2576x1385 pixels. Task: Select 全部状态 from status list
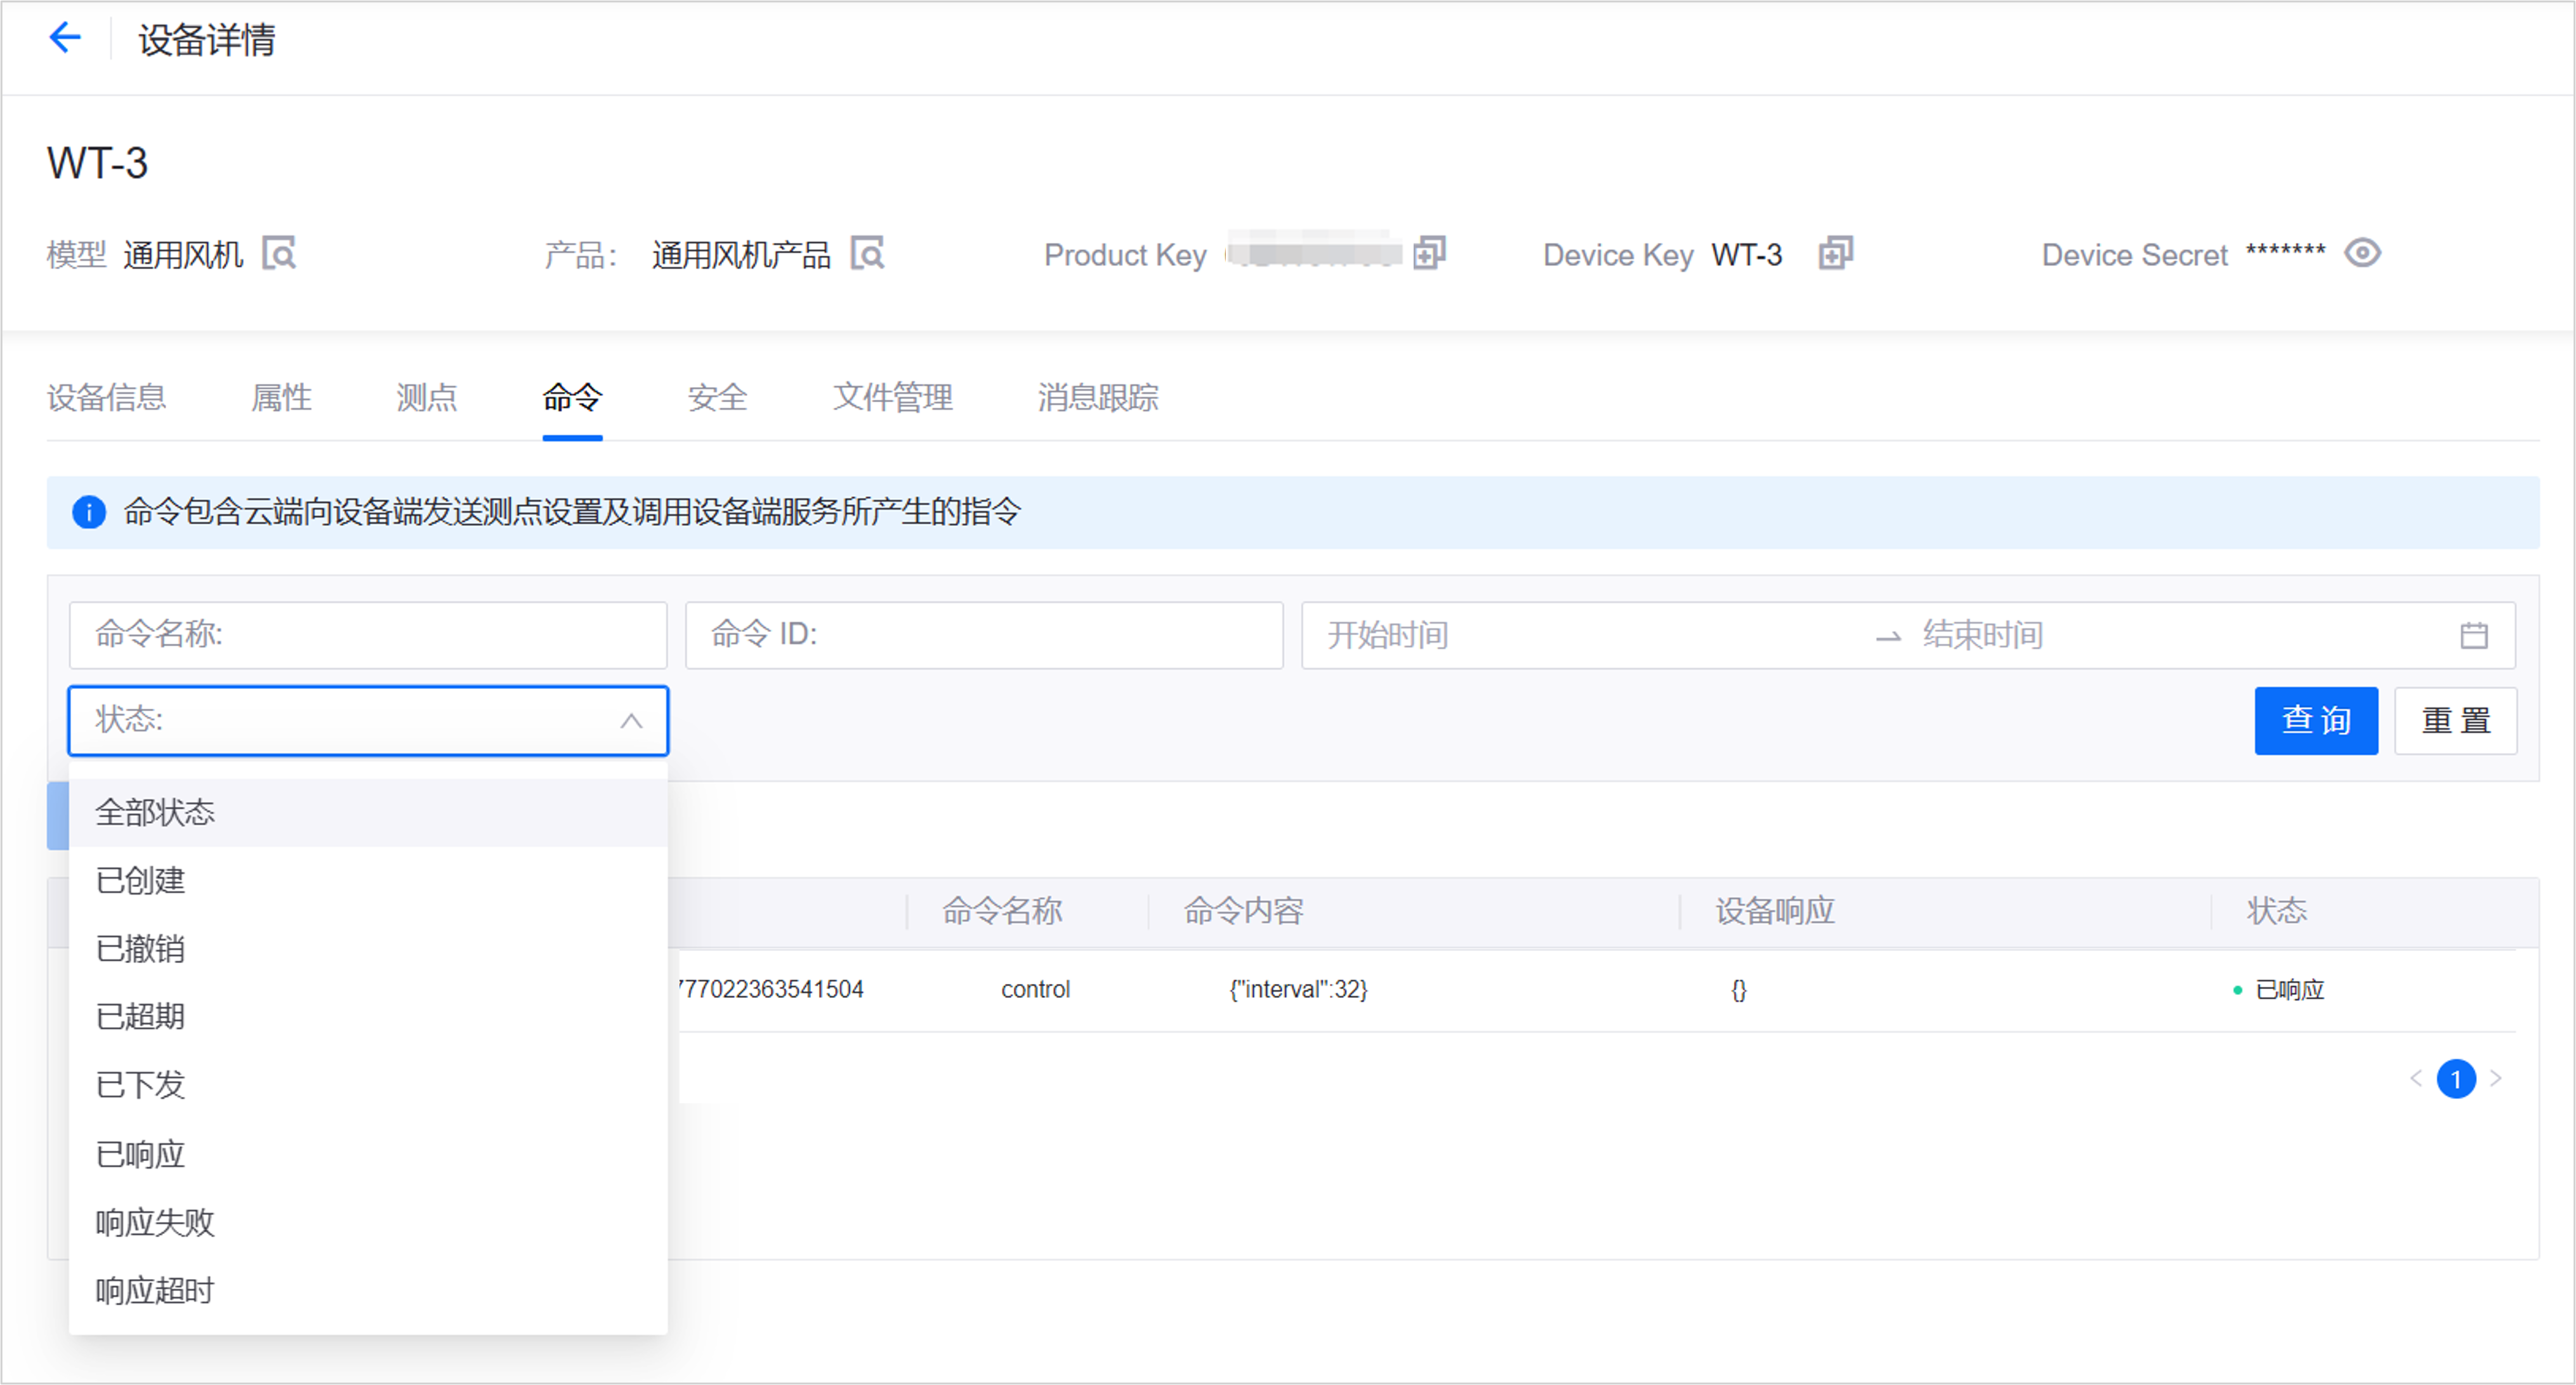pos(155,812)
